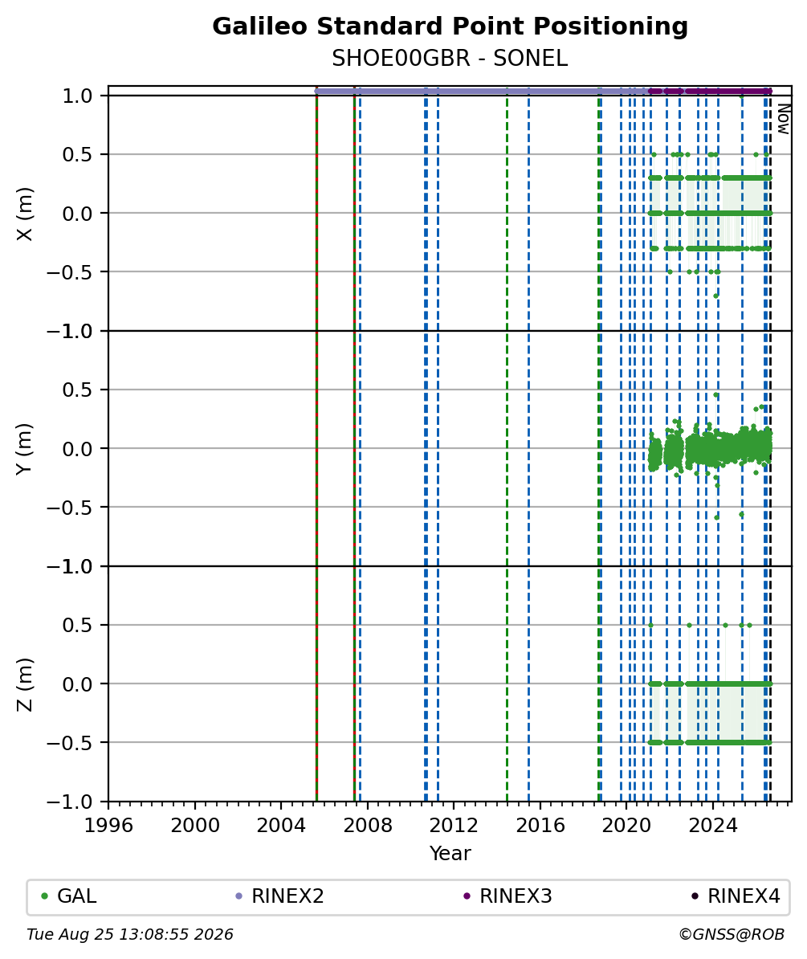This screenshot has width=807, height=959.
Task: Click the X (m) axis label
Action: pos(24,214)
